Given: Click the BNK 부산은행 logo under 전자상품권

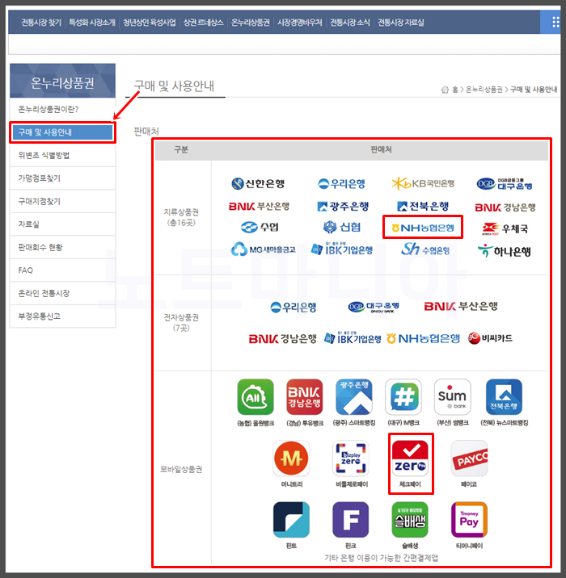Looking at the screenshot, I should tap(461, 306).
